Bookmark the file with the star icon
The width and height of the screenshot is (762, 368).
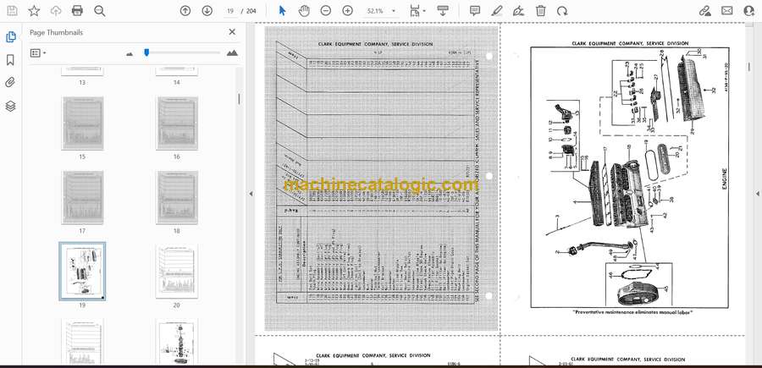pyautogui.click(x=34, y=11)
